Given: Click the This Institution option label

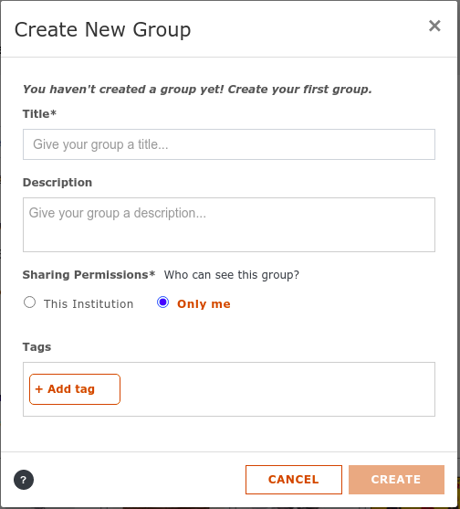Looking at the screenshot, I should [89, 304].
